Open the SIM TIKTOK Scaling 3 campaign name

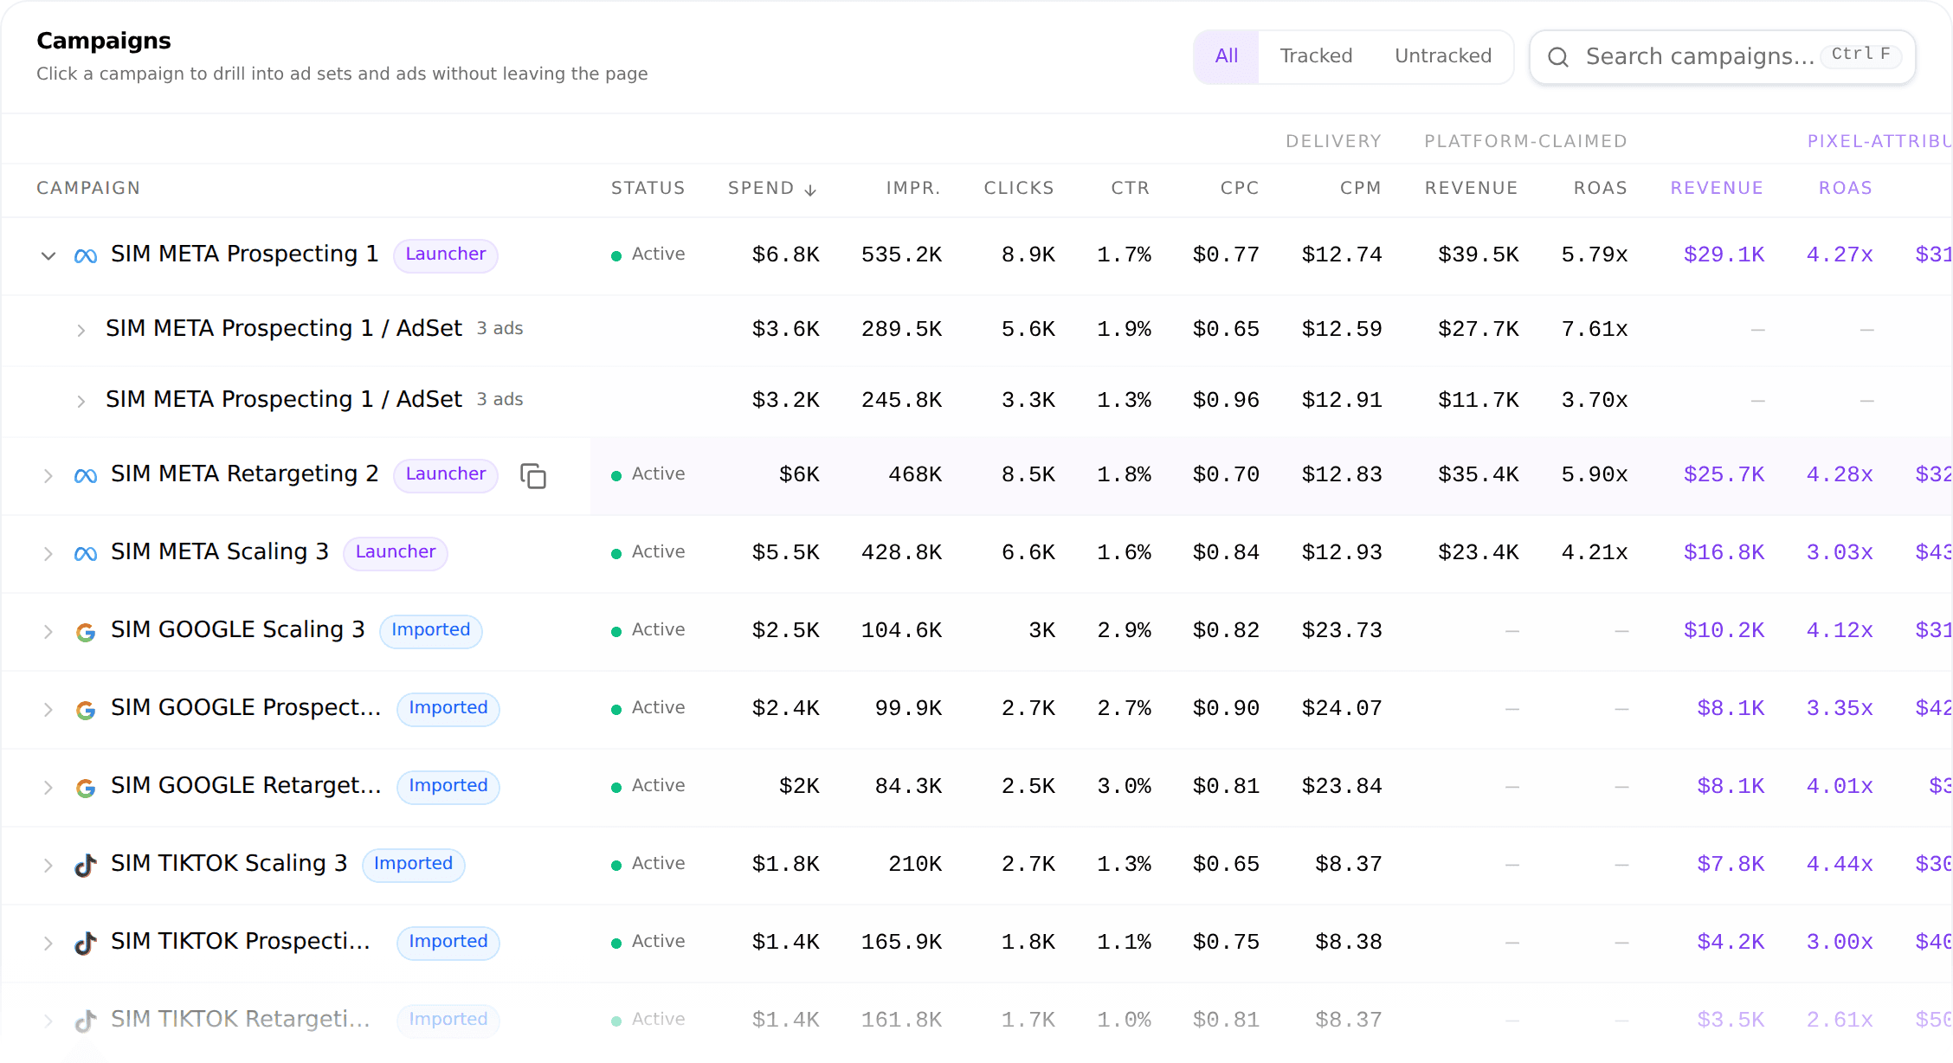[x=229, y=864]
